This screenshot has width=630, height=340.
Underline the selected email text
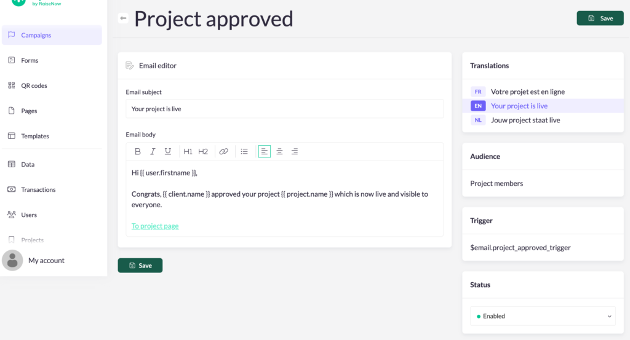pyautogui.click(x=168, y=151)
